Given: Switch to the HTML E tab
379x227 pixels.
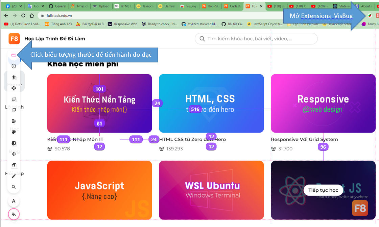Looking at the screenshot, I should pyautogui.click(x=123, y=6).
